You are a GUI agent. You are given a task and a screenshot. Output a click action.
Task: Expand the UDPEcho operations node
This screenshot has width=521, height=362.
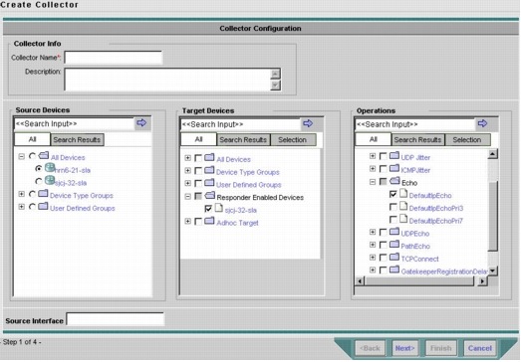coord(373,232)
